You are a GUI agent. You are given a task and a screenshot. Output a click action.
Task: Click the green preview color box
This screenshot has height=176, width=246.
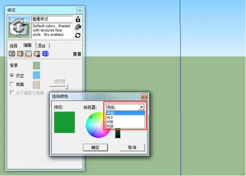(x=64, y=122)
